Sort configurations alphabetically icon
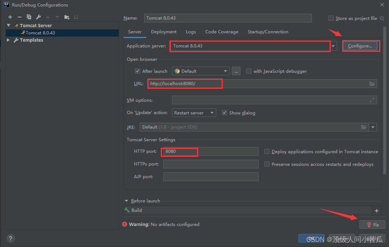 coord(76,17)
